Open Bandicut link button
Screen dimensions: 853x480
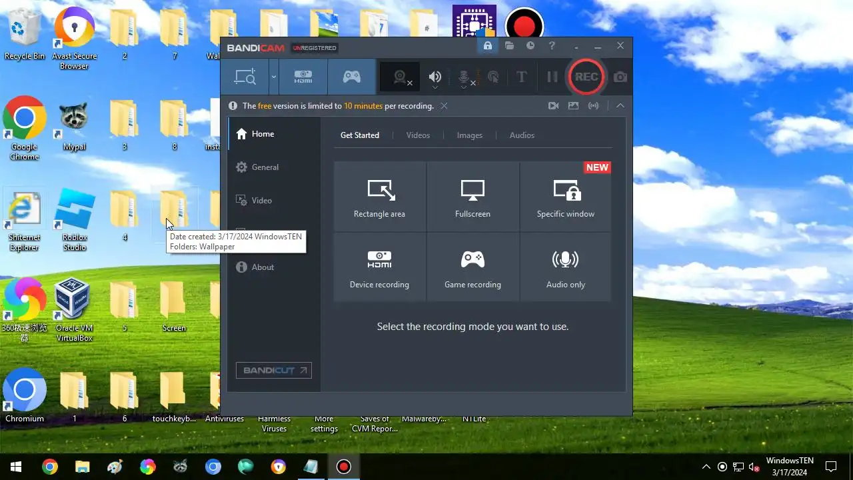pos(274,371)
